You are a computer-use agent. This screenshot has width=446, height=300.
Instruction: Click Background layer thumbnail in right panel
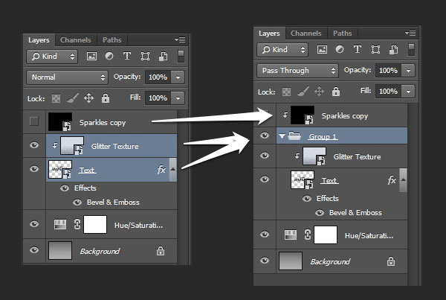click(x=291, y=261)
